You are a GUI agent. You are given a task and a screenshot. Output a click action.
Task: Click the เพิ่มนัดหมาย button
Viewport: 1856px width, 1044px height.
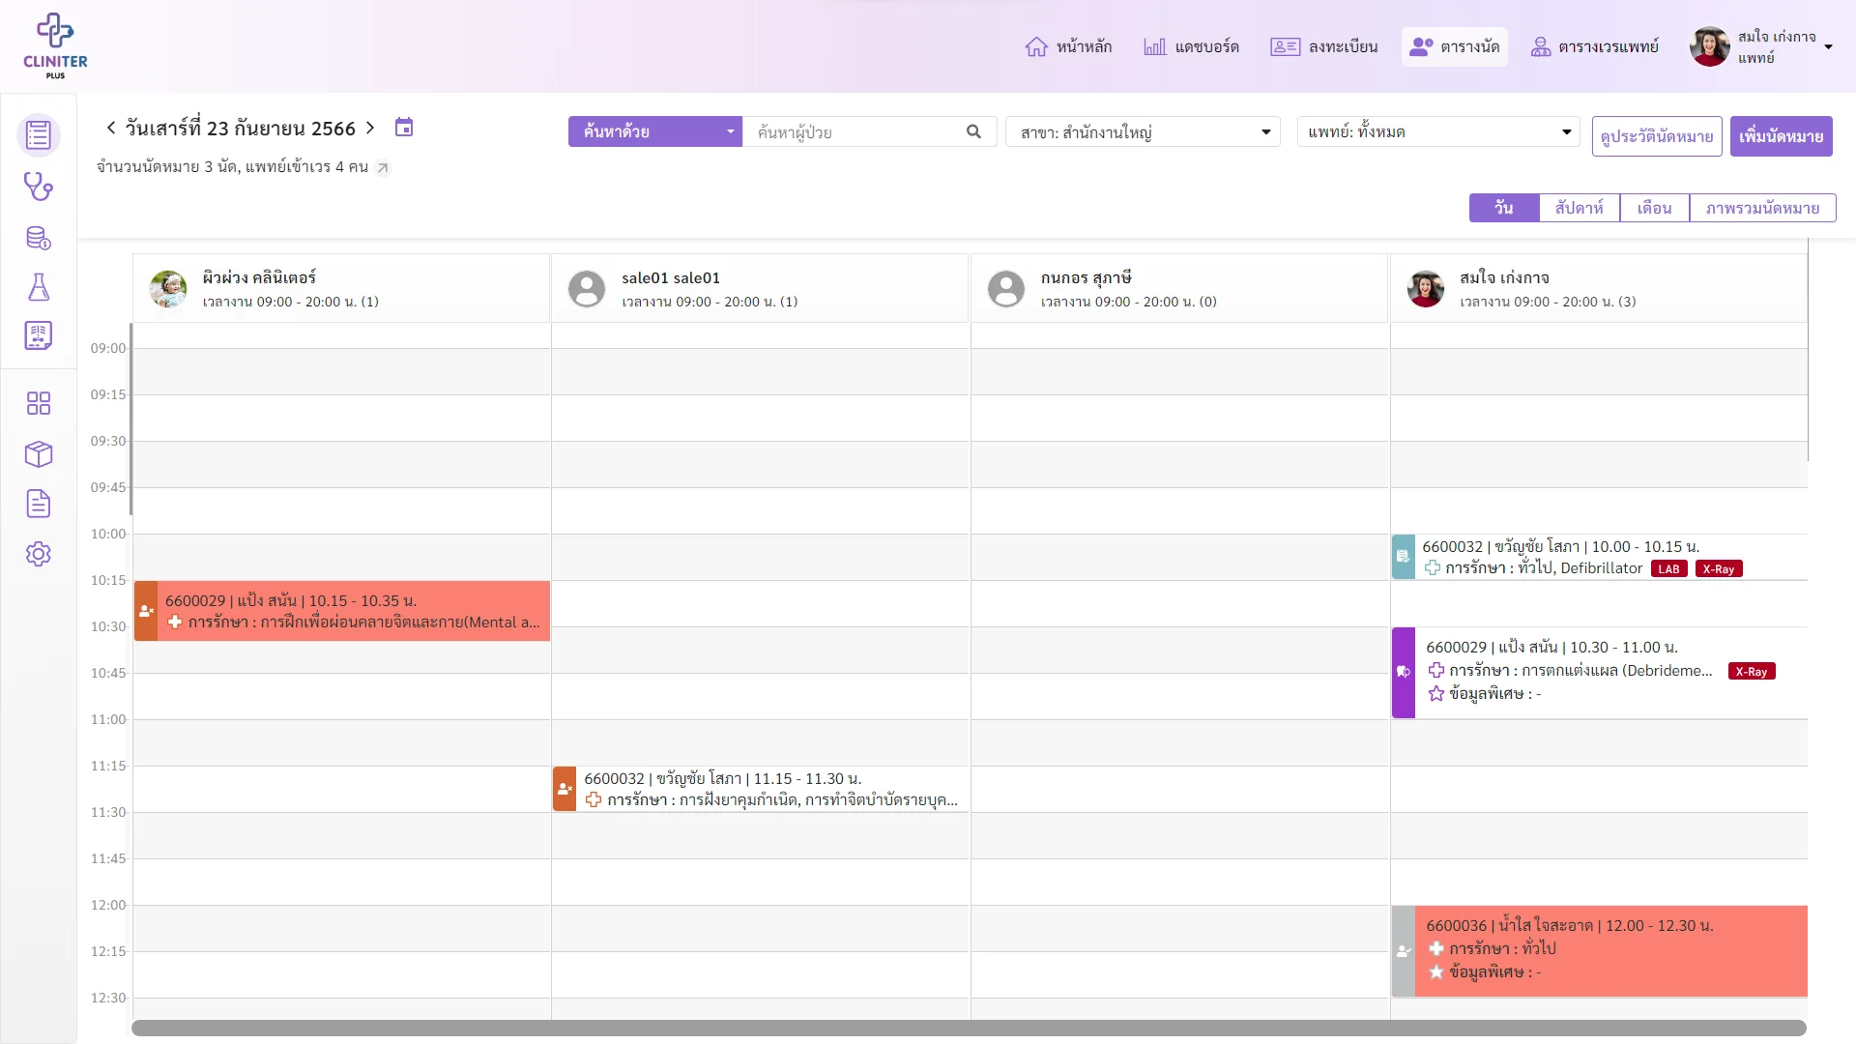(x=1781, y=136)
